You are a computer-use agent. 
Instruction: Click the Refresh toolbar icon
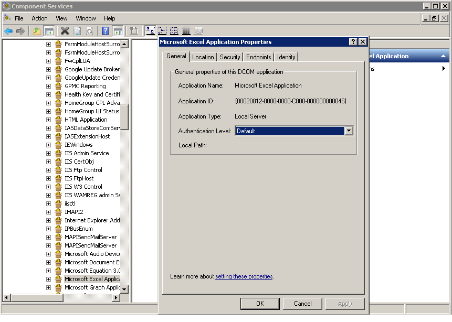pyautogui.click(x=88, y=30)
